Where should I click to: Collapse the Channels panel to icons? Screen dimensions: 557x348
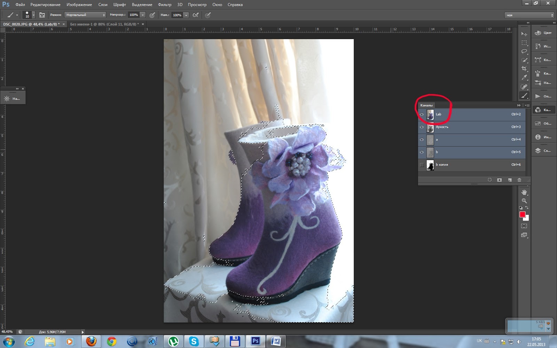(519, 105)
